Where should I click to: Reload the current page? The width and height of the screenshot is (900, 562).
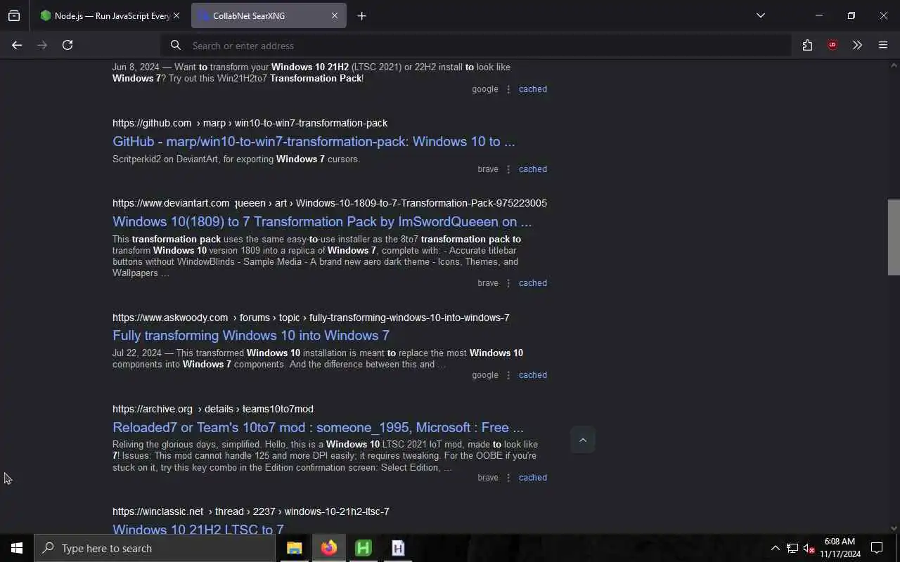coord(67,45)
